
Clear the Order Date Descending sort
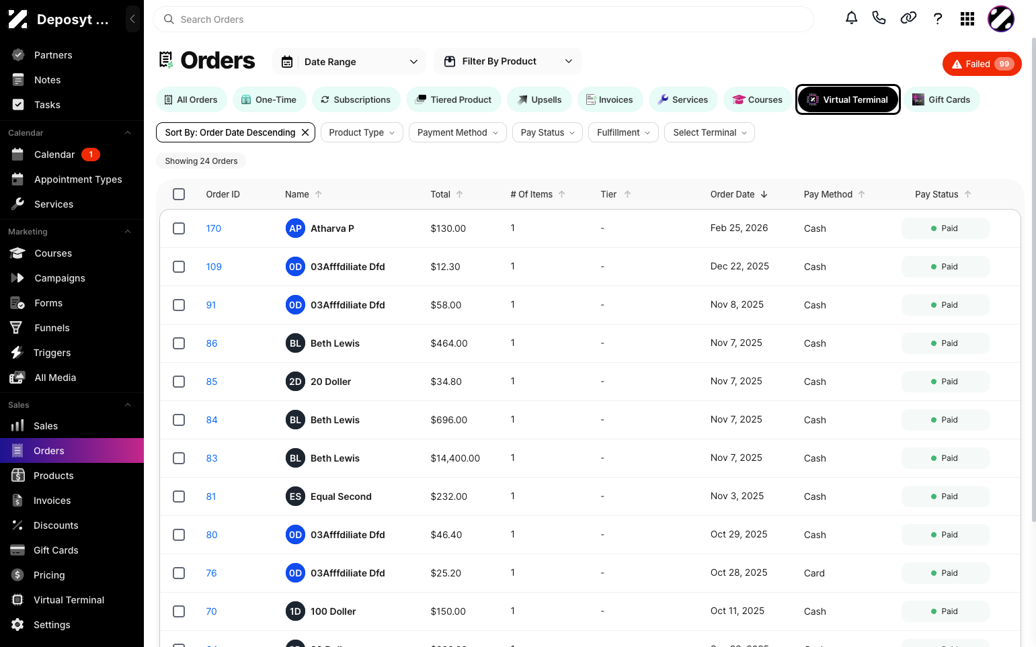click(x=305, y=132)
